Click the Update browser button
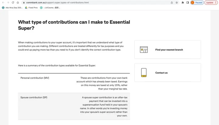This screenshot has height=125, width=219. point(210,2)
